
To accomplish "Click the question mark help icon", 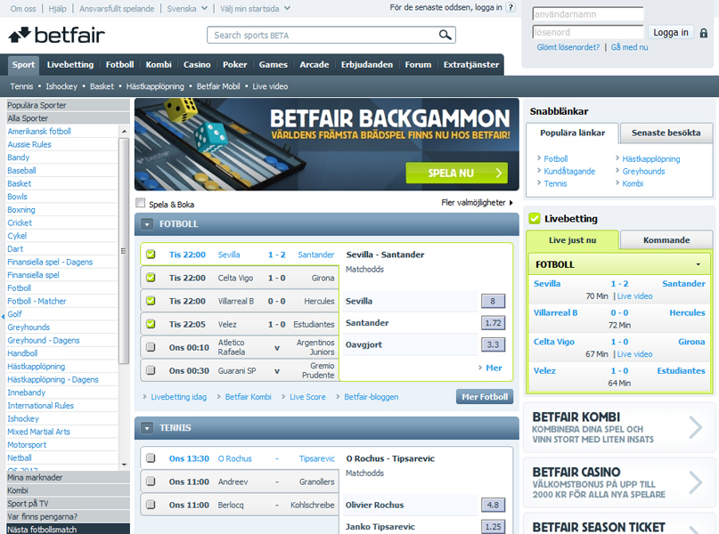I will coord(511,7).
